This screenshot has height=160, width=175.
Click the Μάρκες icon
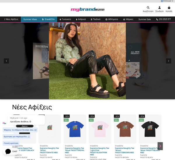[x=124, y=19]
